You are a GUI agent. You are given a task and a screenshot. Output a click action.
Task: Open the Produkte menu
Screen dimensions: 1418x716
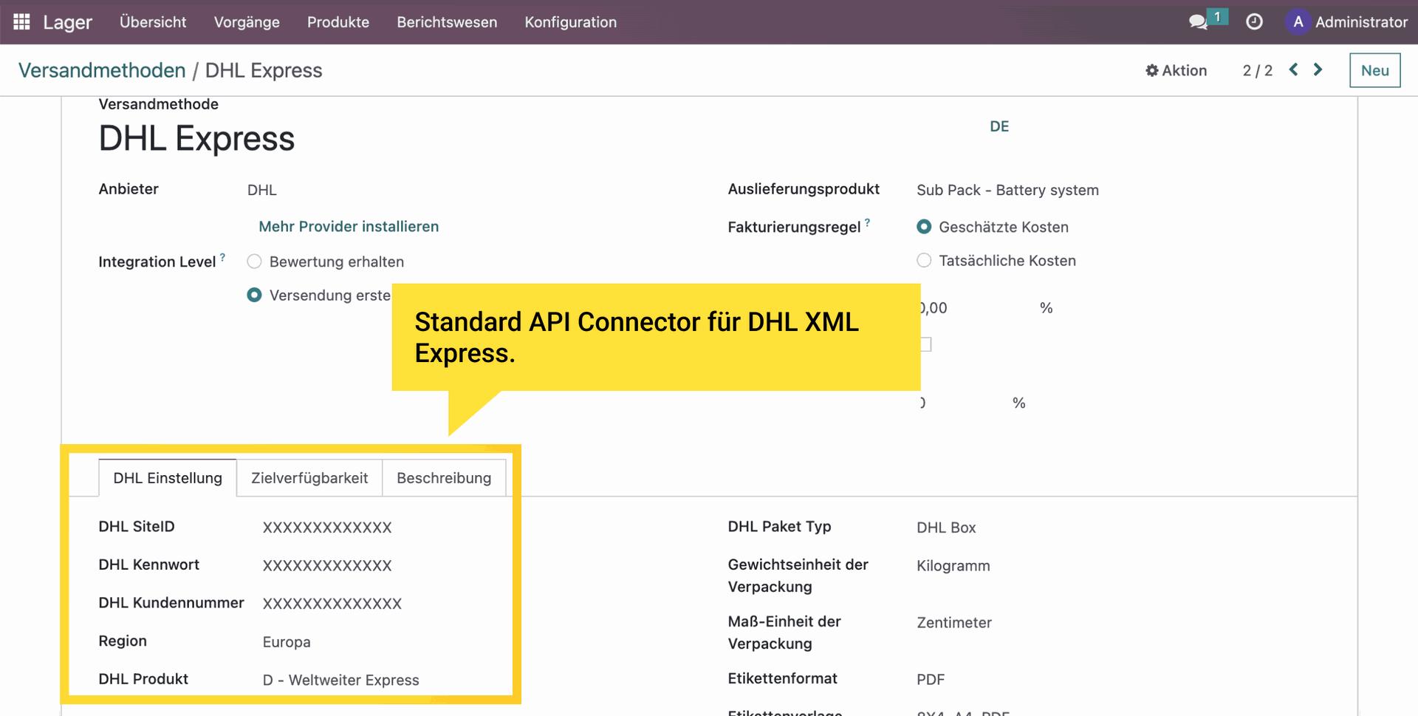click(x=338, y=22)
